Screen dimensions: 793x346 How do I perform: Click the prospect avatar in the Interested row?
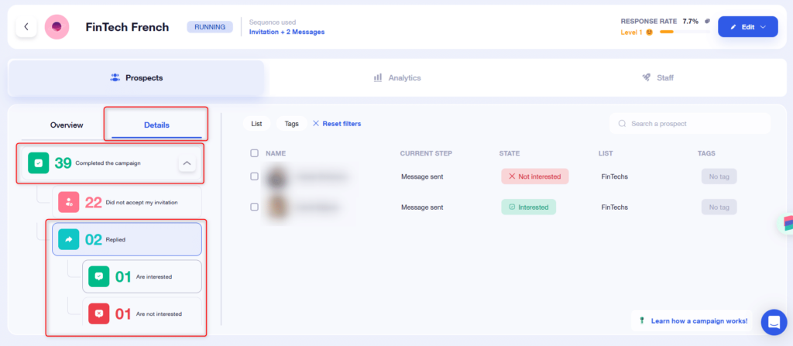[x=276, y=207]
